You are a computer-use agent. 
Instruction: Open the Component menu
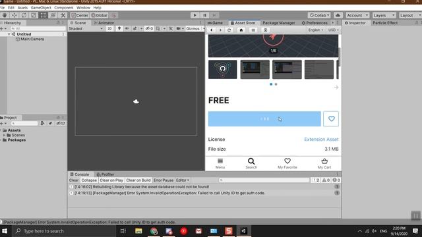pos(64,8)
